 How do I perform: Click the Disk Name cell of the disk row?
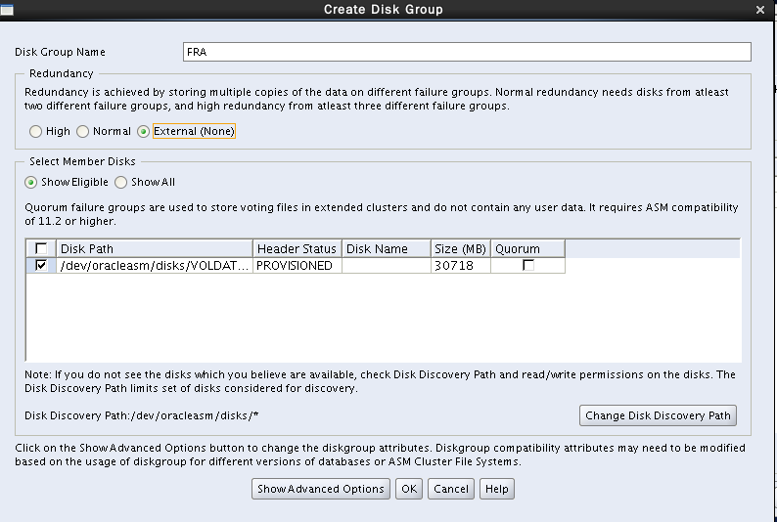tap(386, 265)
